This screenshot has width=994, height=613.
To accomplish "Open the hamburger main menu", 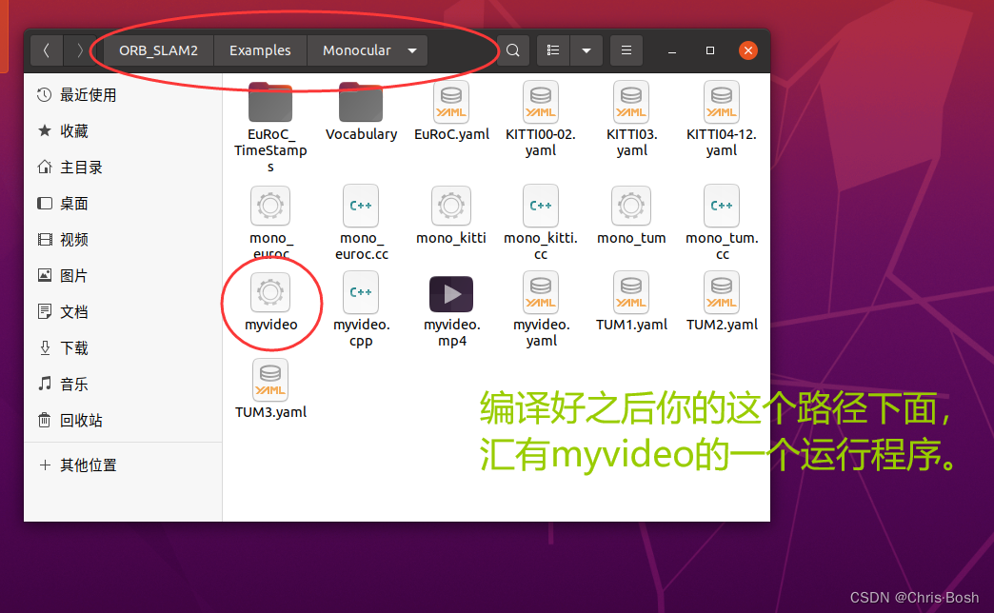I will point(626,50).
